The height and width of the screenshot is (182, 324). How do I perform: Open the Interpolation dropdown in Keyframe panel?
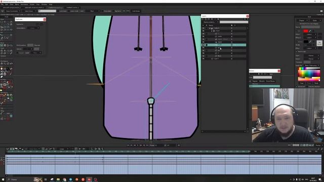coord(34,28)
